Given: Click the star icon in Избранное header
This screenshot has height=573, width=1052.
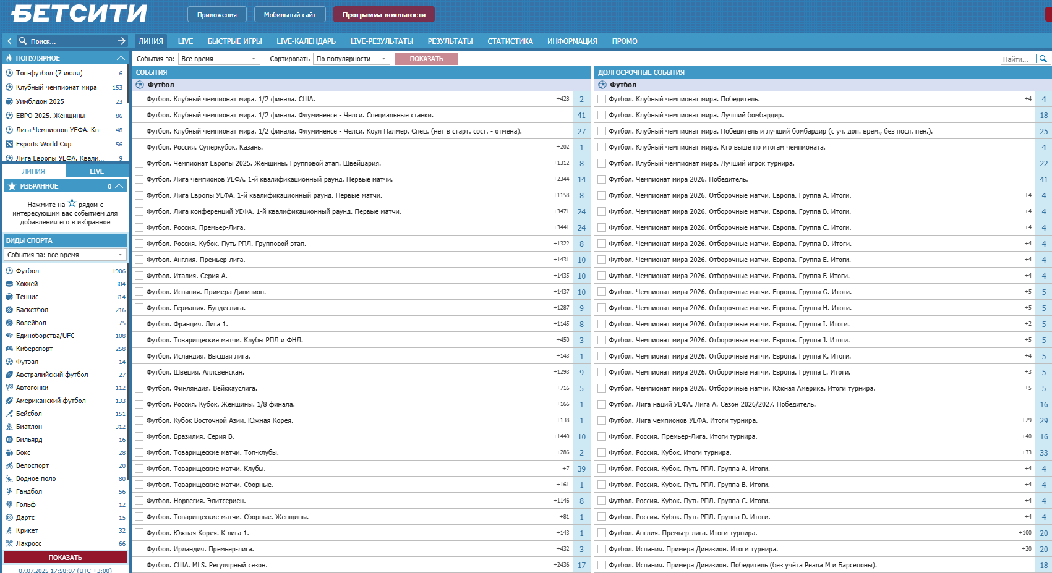Looking at the screenshot, I should 12,186.
